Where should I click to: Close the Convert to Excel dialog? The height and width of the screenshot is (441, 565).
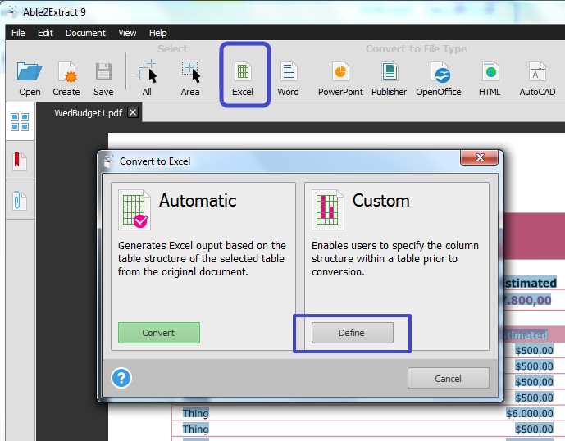pos(479,157)
